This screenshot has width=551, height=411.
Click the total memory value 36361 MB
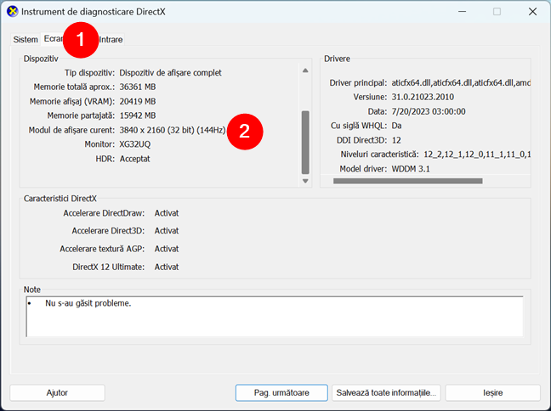coord(138,87)
